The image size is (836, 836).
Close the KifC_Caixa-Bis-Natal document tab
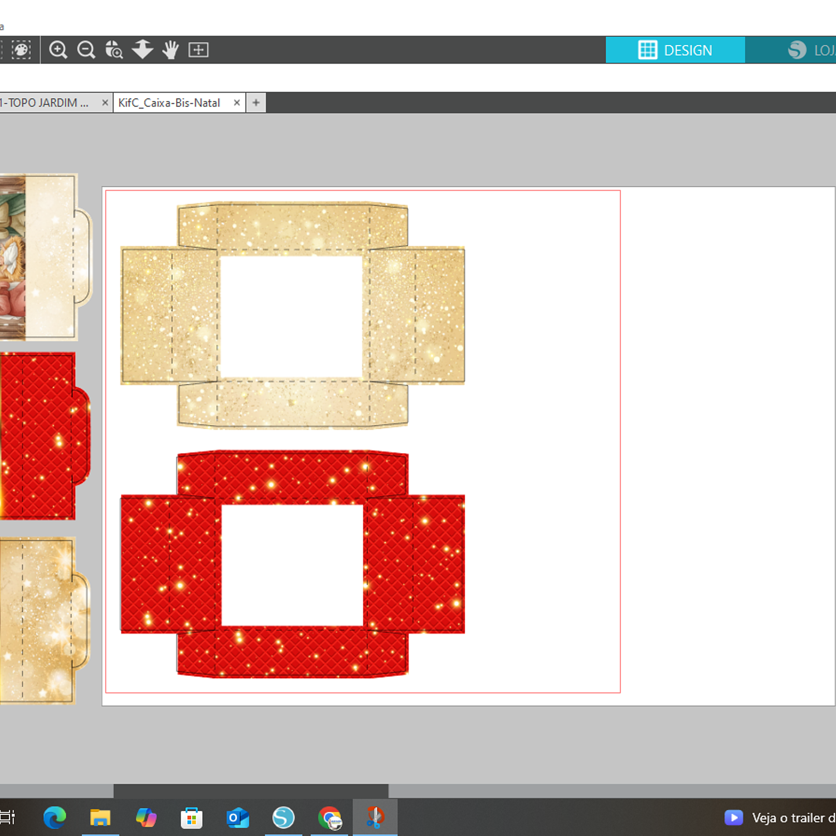237,103
